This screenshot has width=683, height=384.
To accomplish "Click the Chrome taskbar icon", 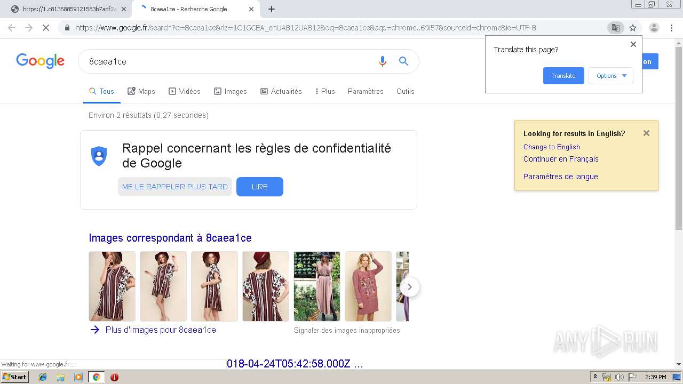I will (96, 377).
